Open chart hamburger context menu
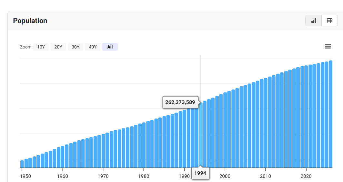The height and width of the screenshot is (182, 343). (x=328, y=46)
